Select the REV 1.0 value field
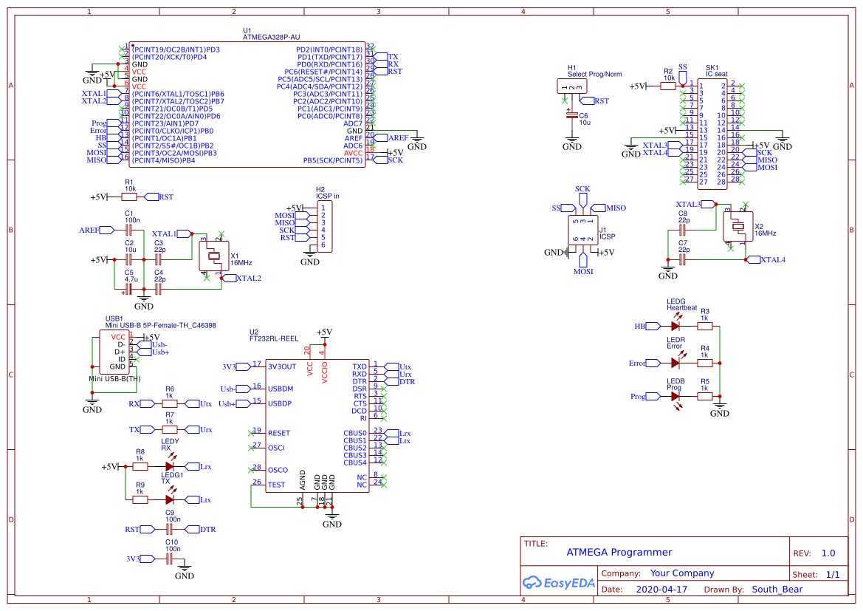This screenshot has width=863, height=611. coord(829,553)
